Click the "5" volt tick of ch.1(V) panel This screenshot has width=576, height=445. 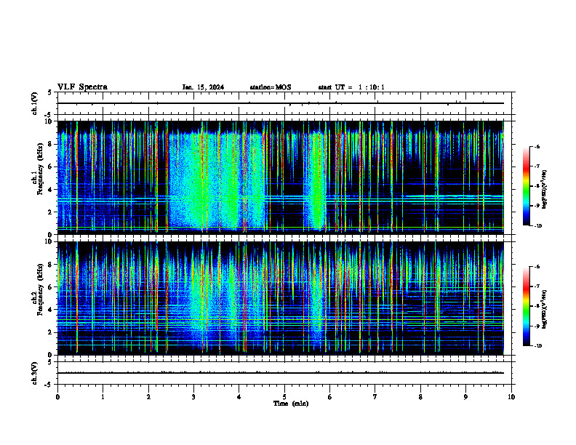(49, 92)
